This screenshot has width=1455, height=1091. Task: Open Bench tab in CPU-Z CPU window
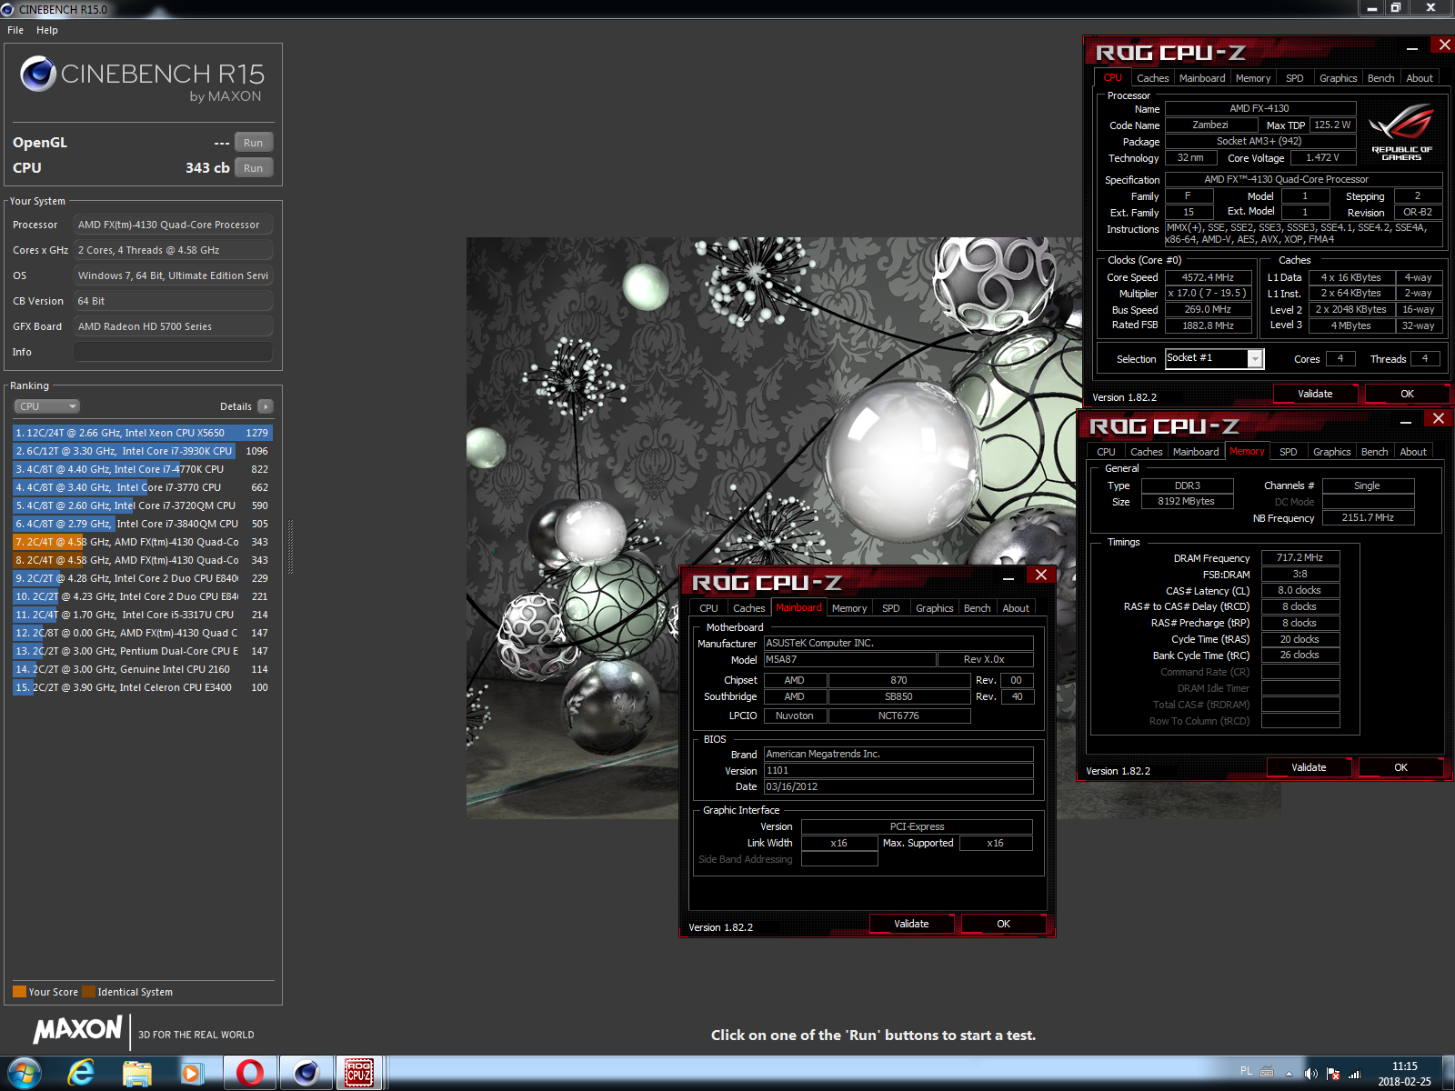point(1380,78)
